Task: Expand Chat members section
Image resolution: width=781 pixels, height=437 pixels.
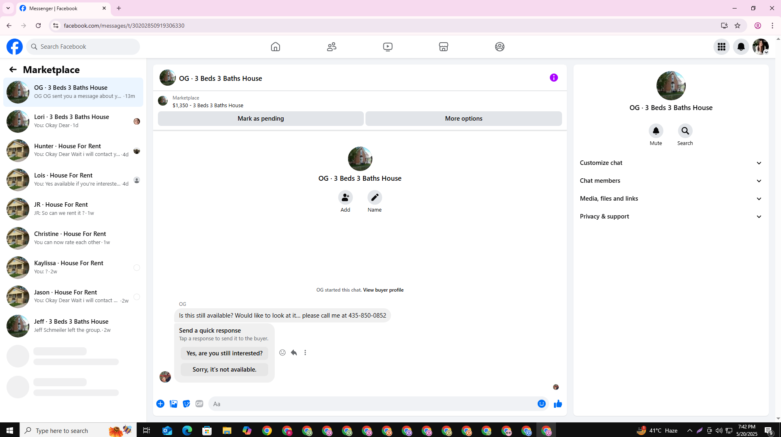Action: pos(671,181)
